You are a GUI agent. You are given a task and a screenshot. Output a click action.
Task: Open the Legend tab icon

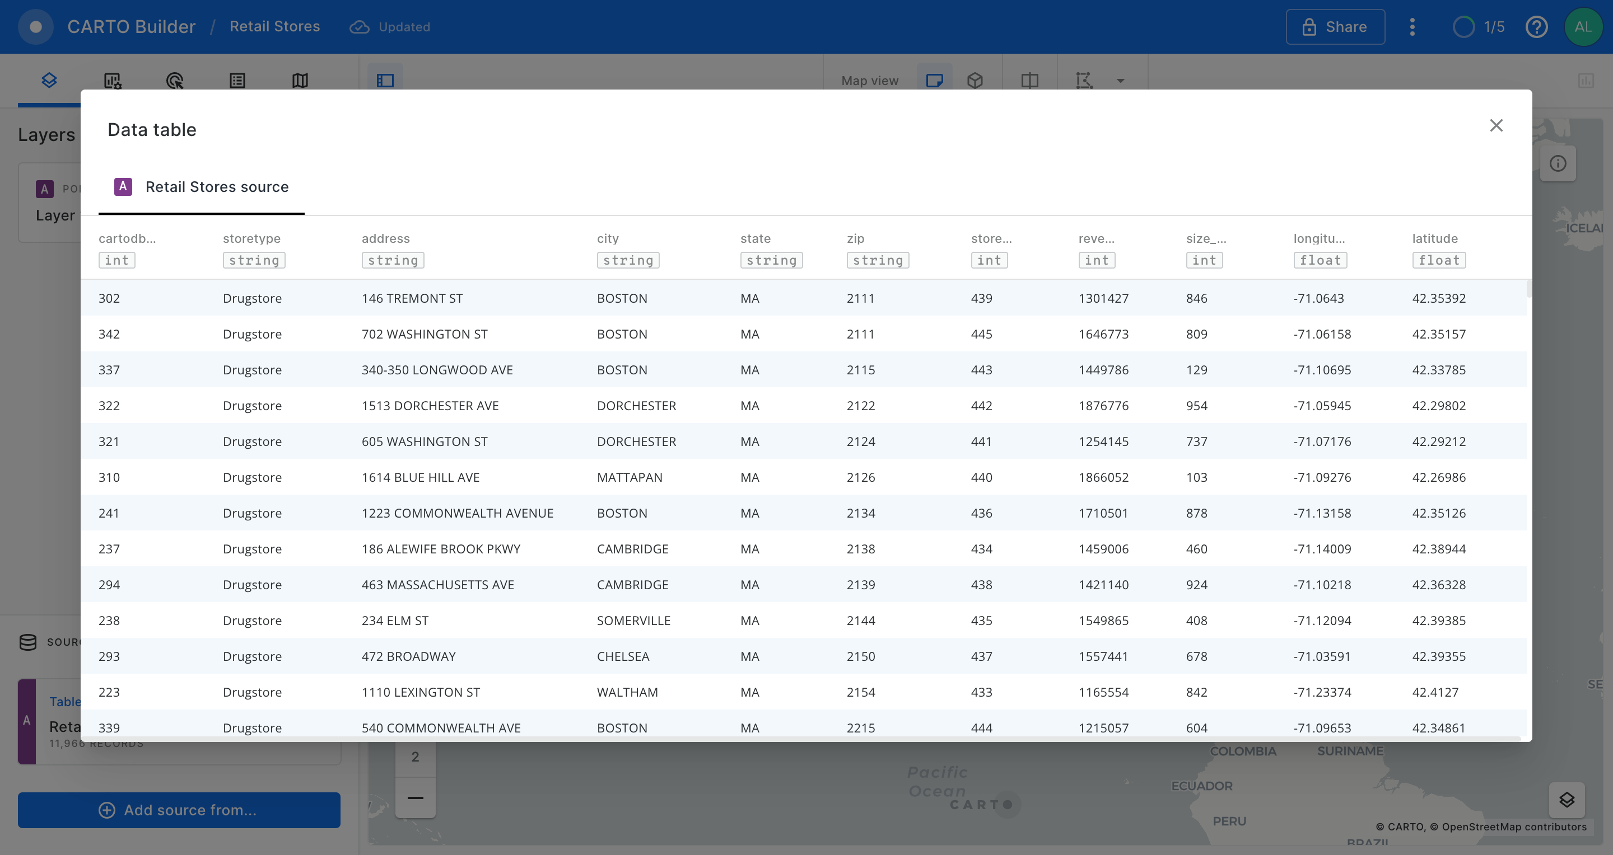click(x=237, y=80)
